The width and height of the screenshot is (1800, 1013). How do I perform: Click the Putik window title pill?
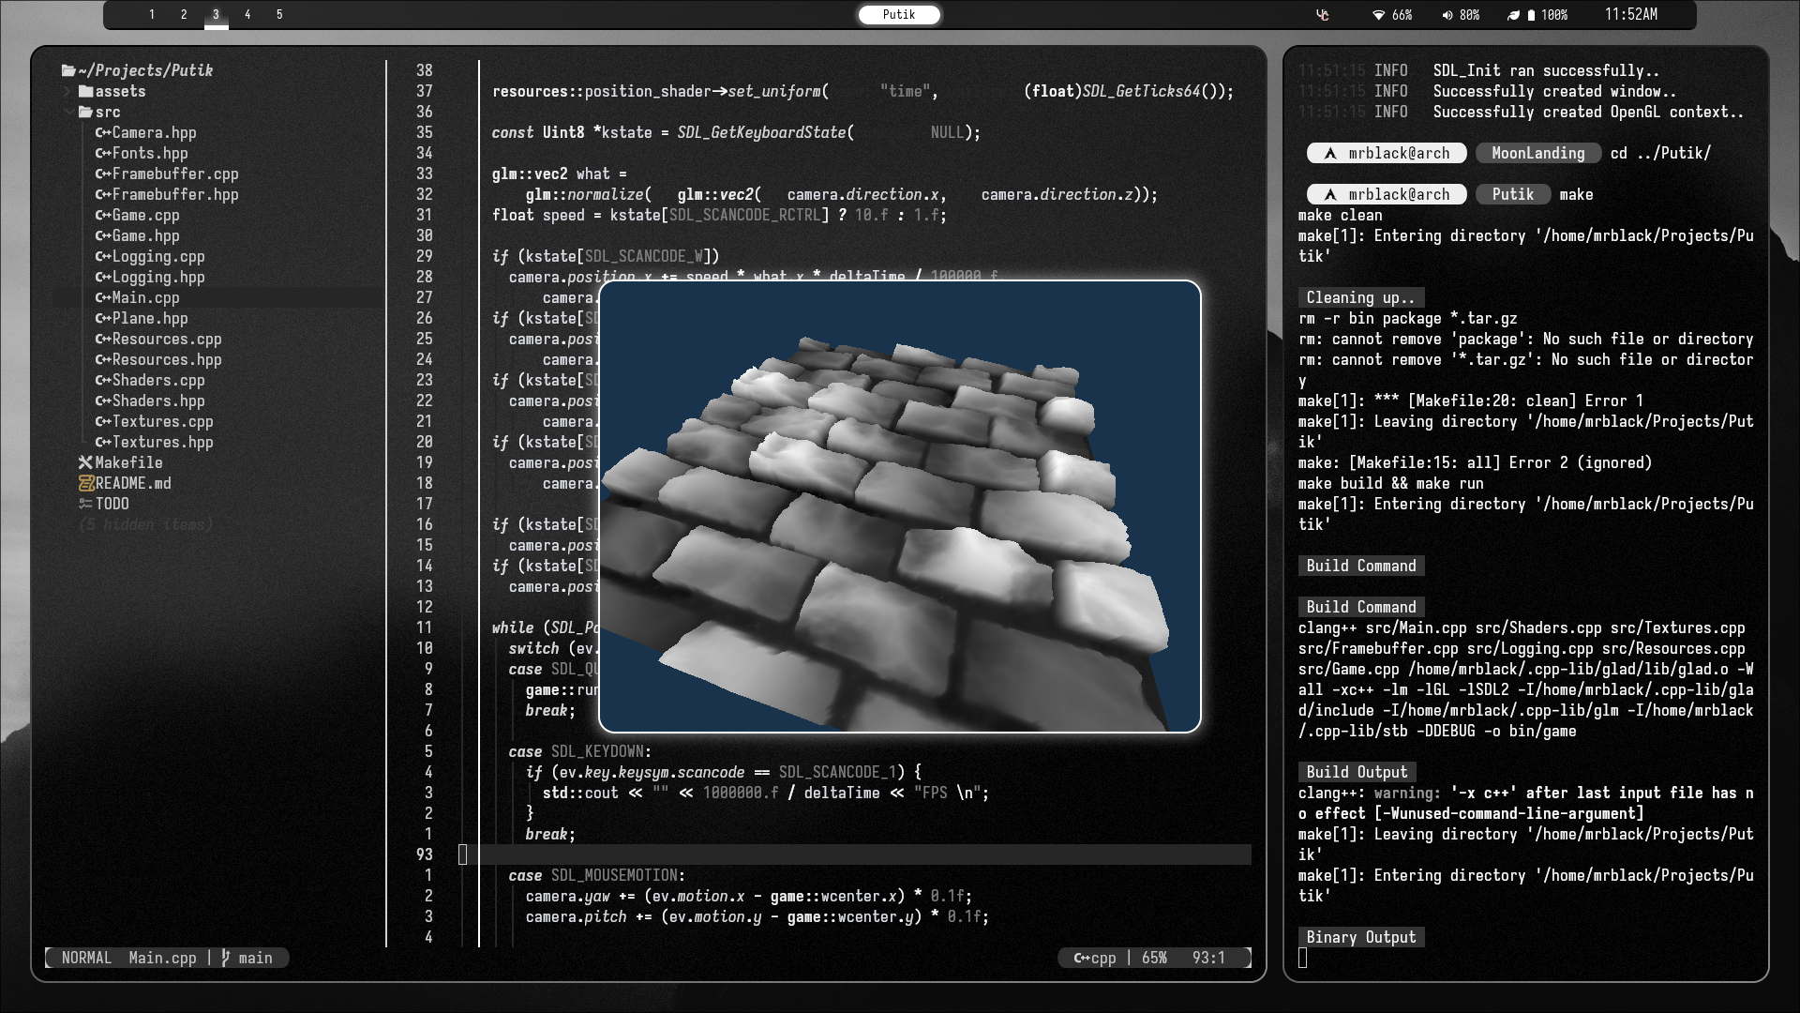click(899, 15)
